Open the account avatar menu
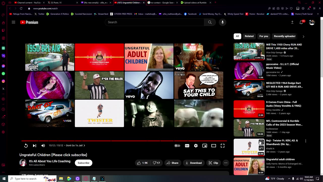Viewport: 323px width, 182px height. tap(312, 22)
